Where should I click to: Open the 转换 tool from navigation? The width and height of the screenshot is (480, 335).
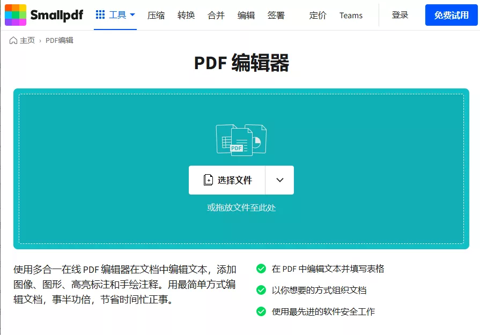186,16
